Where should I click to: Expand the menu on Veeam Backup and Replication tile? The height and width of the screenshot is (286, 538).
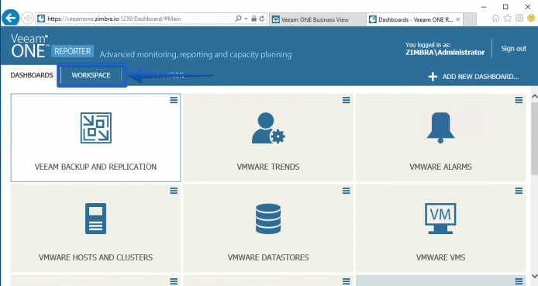click(x=174, y=100)
